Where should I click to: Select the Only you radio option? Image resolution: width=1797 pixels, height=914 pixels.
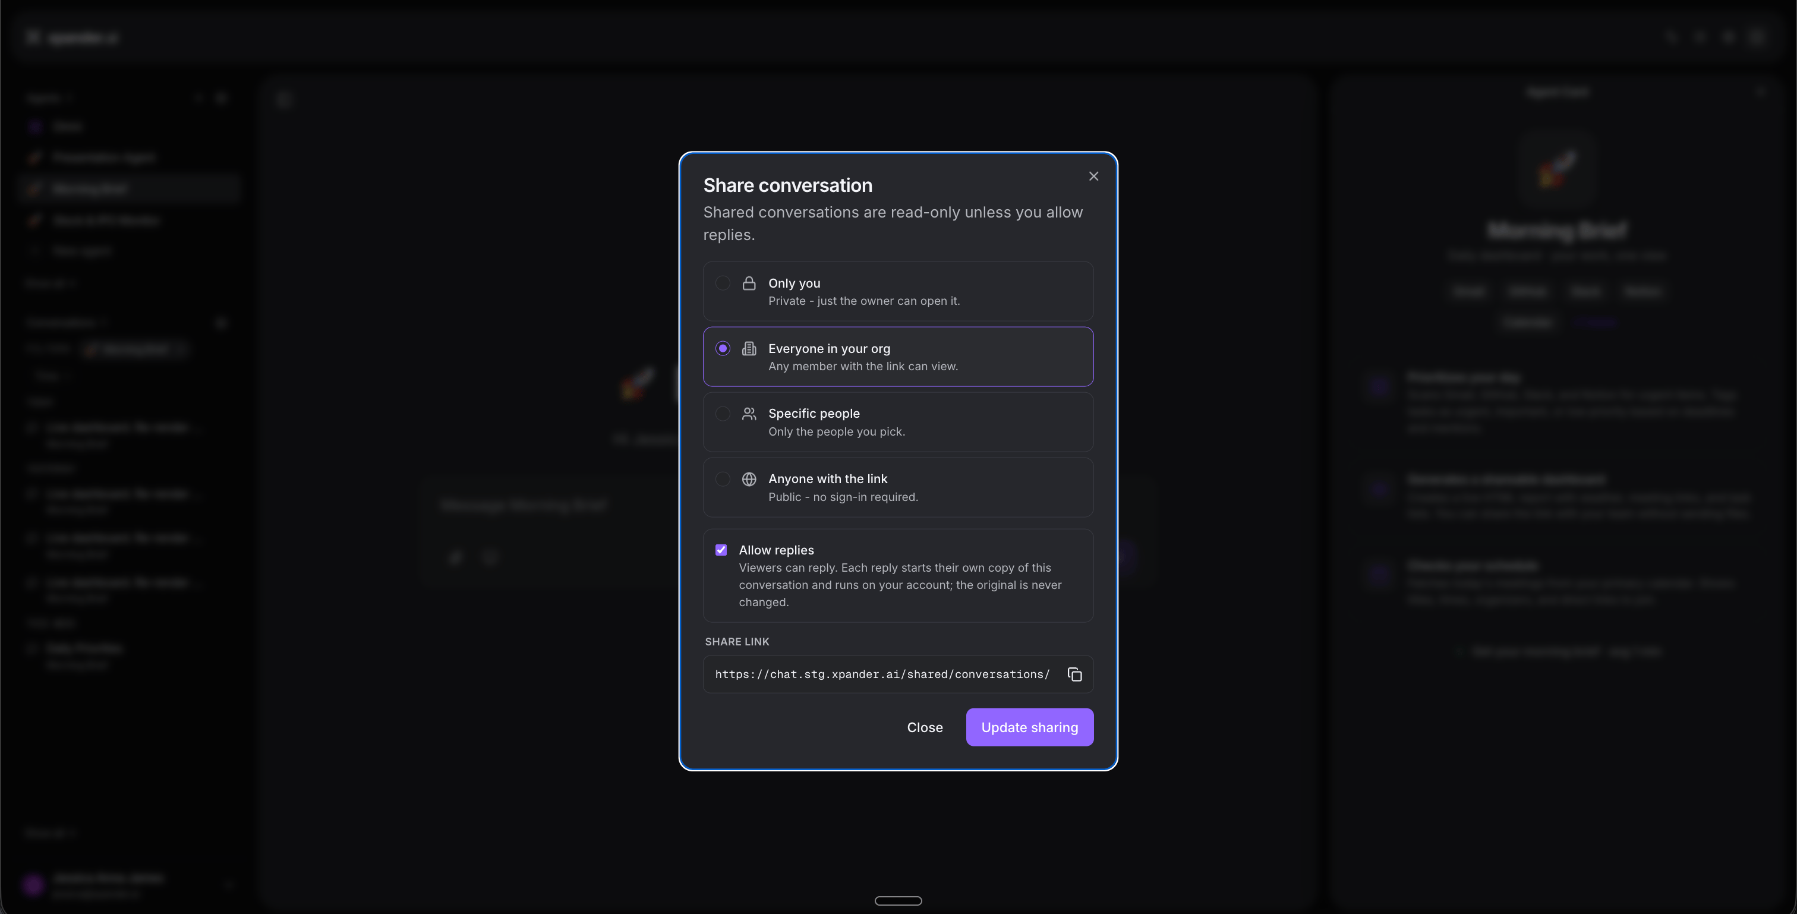point(723,282)
